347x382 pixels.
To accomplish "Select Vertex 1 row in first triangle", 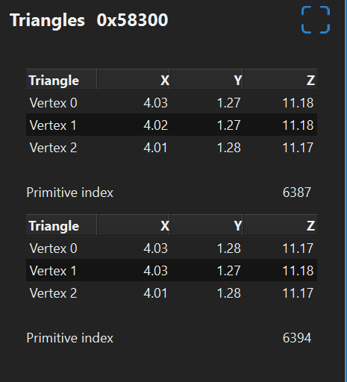I will (172, 125).
